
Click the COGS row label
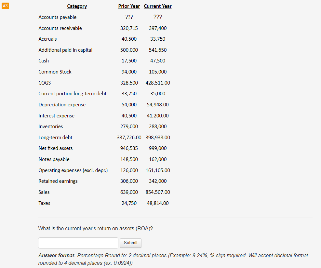(x=45, y=83)
